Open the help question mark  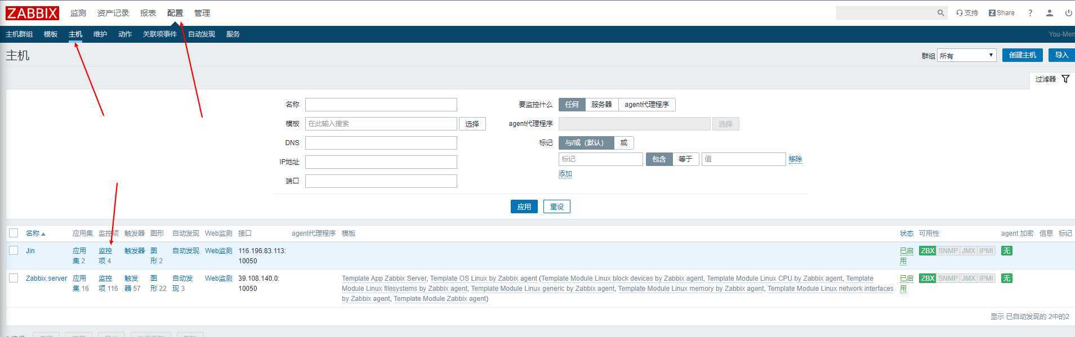[x=1030, y=13]
